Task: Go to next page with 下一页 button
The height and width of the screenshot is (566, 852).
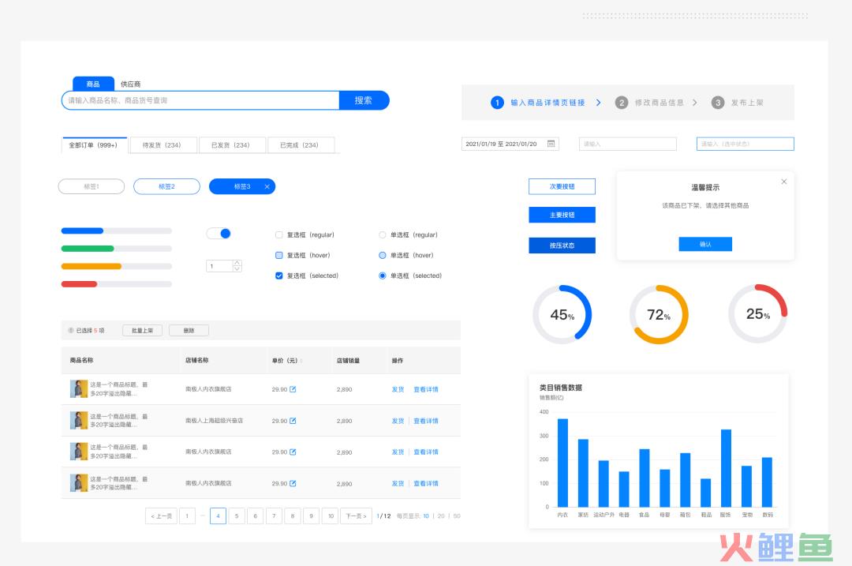Action: [x=356, y=516]
